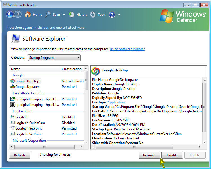Viewport: 211px width, 169px height.
Task: Click the details pane scroll right arrow
Action: [x=199, y=147]
